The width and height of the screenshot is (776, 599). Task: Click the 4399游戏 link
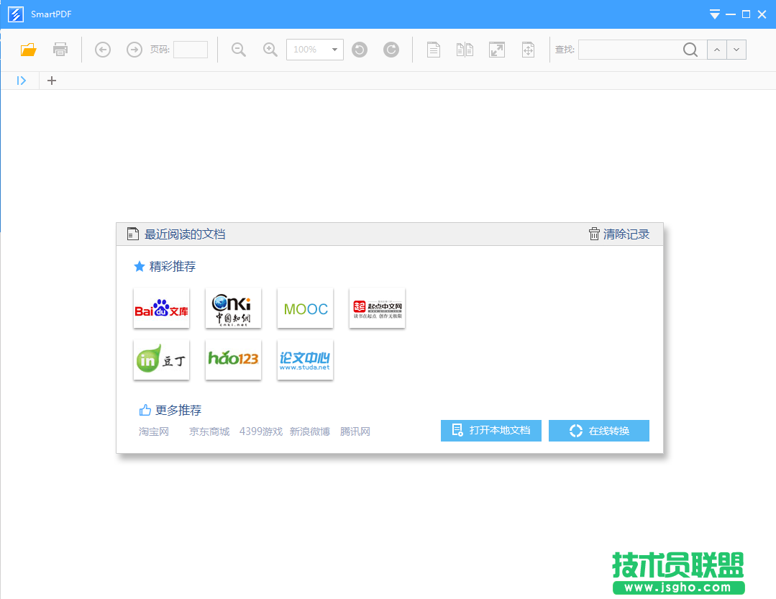(261, 432)
